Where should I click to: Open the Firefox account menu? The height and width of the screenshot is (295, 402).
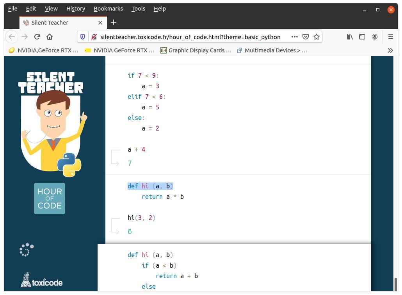tap(375, 37)
